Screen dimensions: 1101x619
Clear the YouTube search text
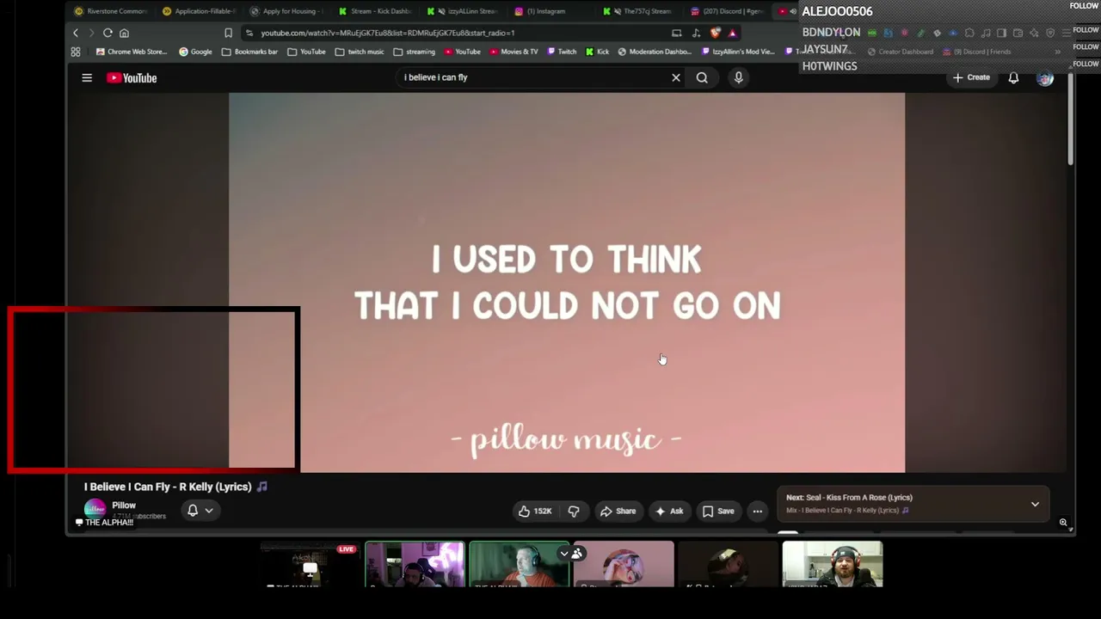point(676,77)
